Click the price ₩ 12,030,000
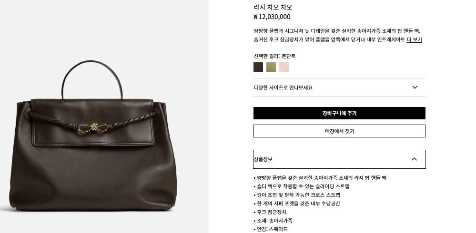 click(272, 17)
